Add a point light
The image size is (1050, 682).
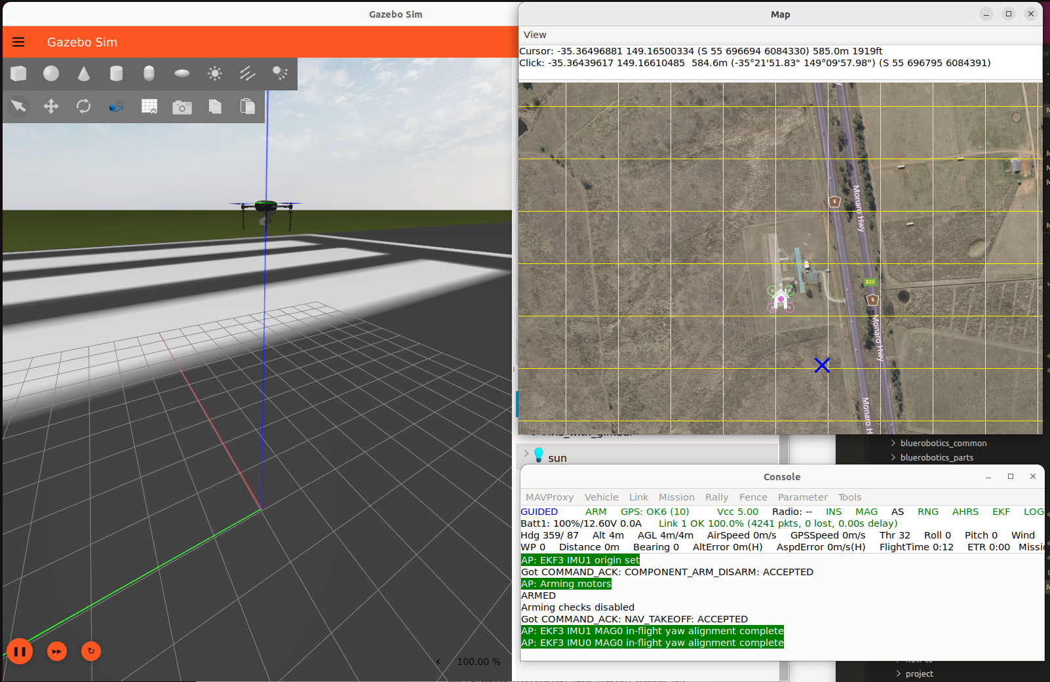[215, 73]
